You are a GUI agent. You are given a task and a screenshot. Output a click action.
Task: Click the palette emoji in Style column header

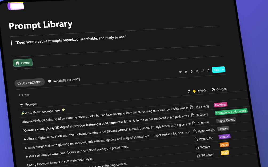pyautogui.click(x=194, y=91)
